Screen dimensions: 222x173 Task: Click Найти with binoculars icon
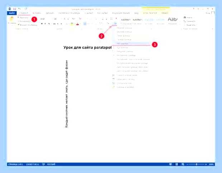[188, 17]
